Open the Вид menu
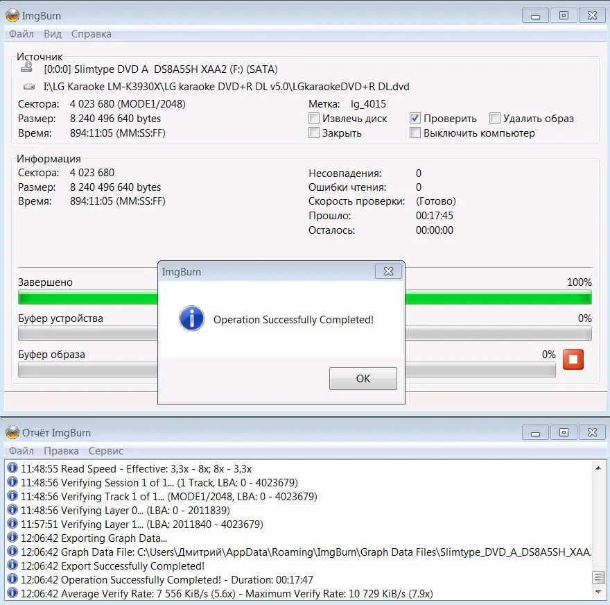 click(53, 34)
